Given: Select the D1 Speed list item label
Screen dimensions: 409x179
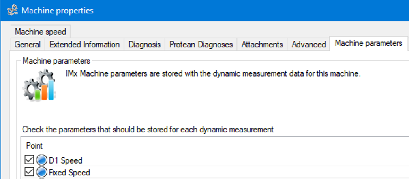Looking at the screenshot, I should 65,160.
